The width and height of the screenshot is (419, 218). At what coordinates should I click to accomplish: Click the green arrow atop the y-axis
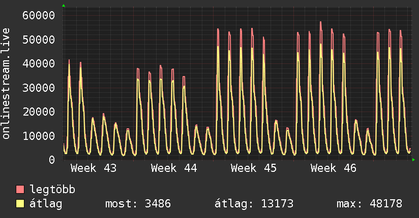coord(64,6)
